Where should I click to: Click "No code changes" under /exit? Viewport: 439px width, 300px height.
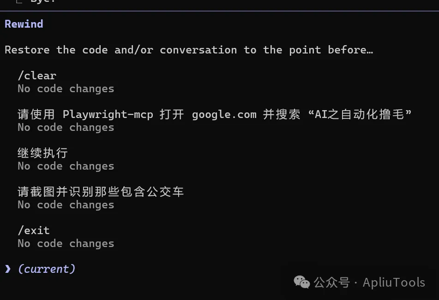[x=66, y=243]
